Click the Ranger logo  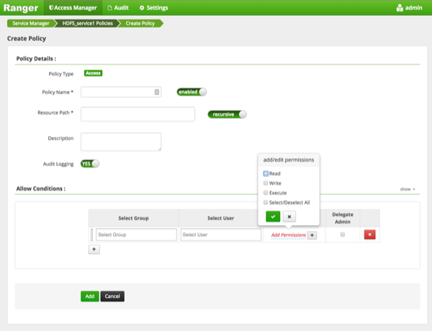20,8
